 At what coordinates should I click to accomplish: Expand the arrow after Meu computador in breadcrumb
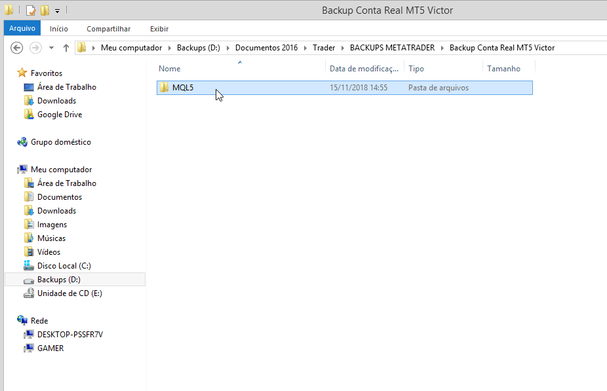click(170, 48)
